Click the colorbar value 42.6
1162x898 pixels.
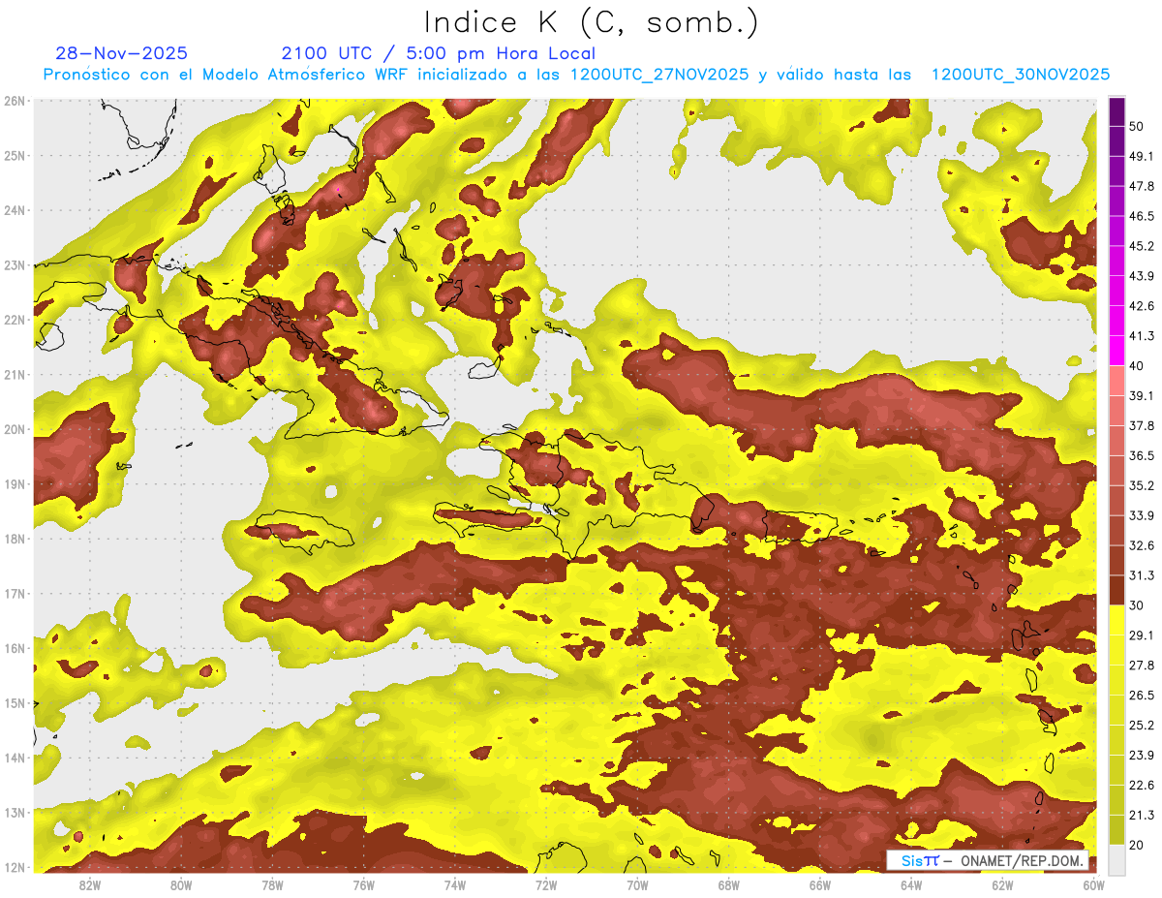tap(1142, 306)
